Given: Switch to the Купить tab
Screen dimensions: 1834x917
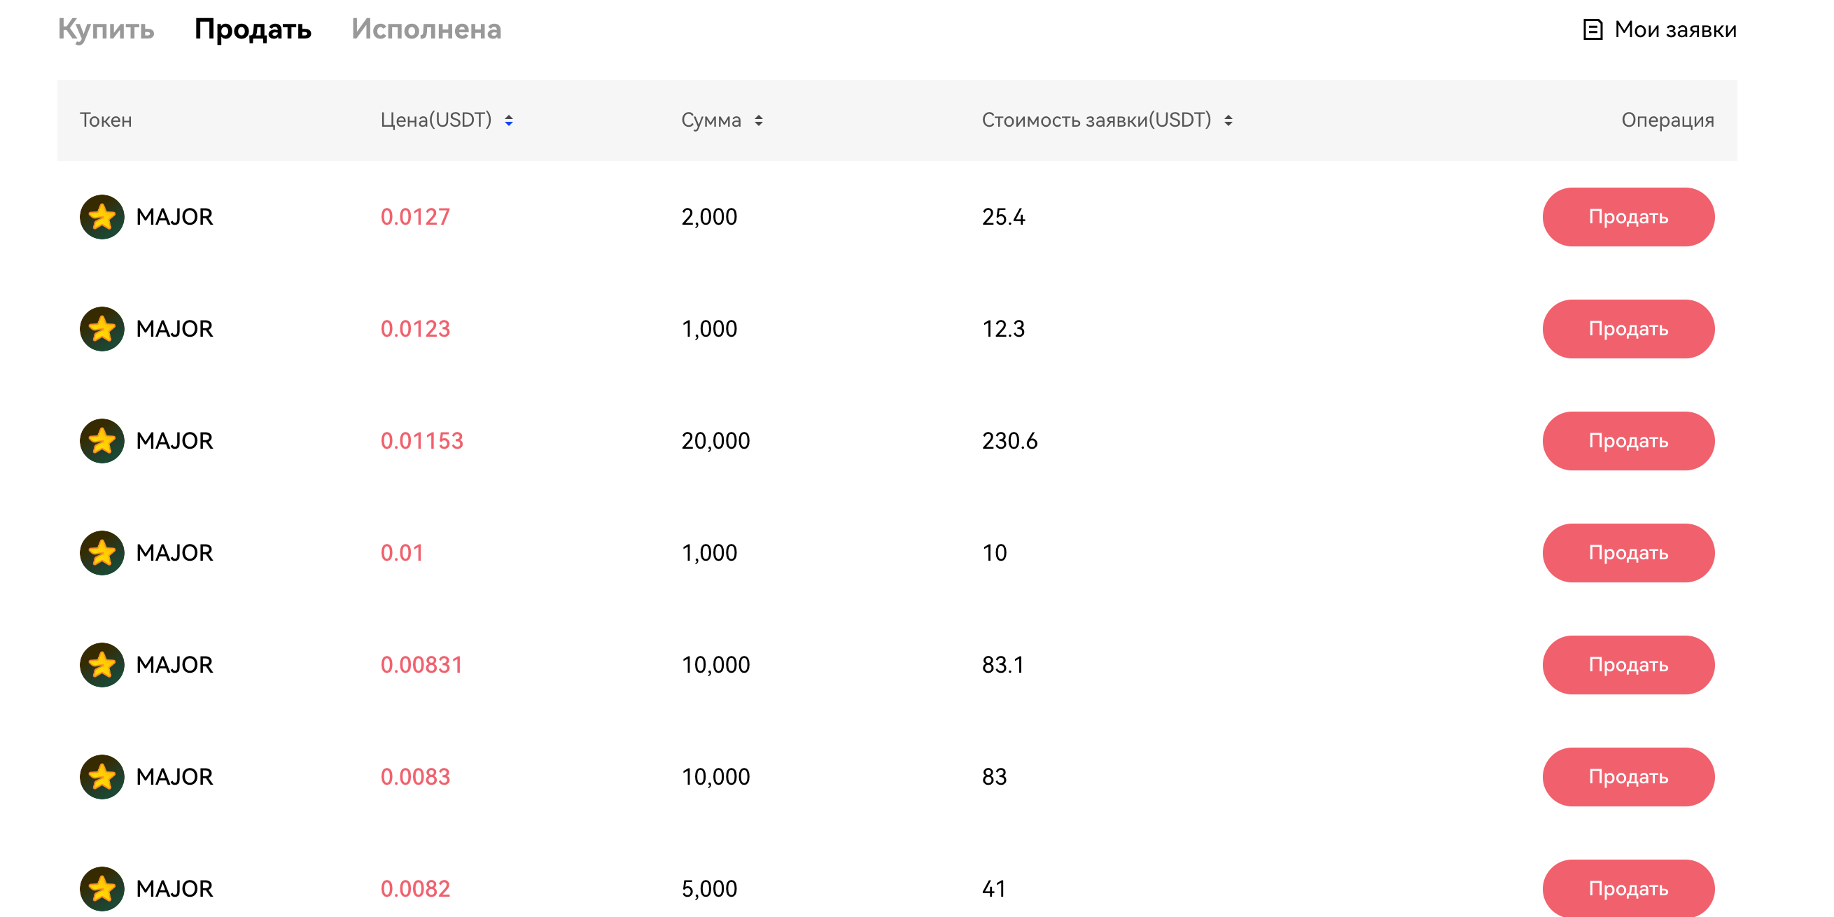Looking at the screenshot, I should [x=106, y=29].
